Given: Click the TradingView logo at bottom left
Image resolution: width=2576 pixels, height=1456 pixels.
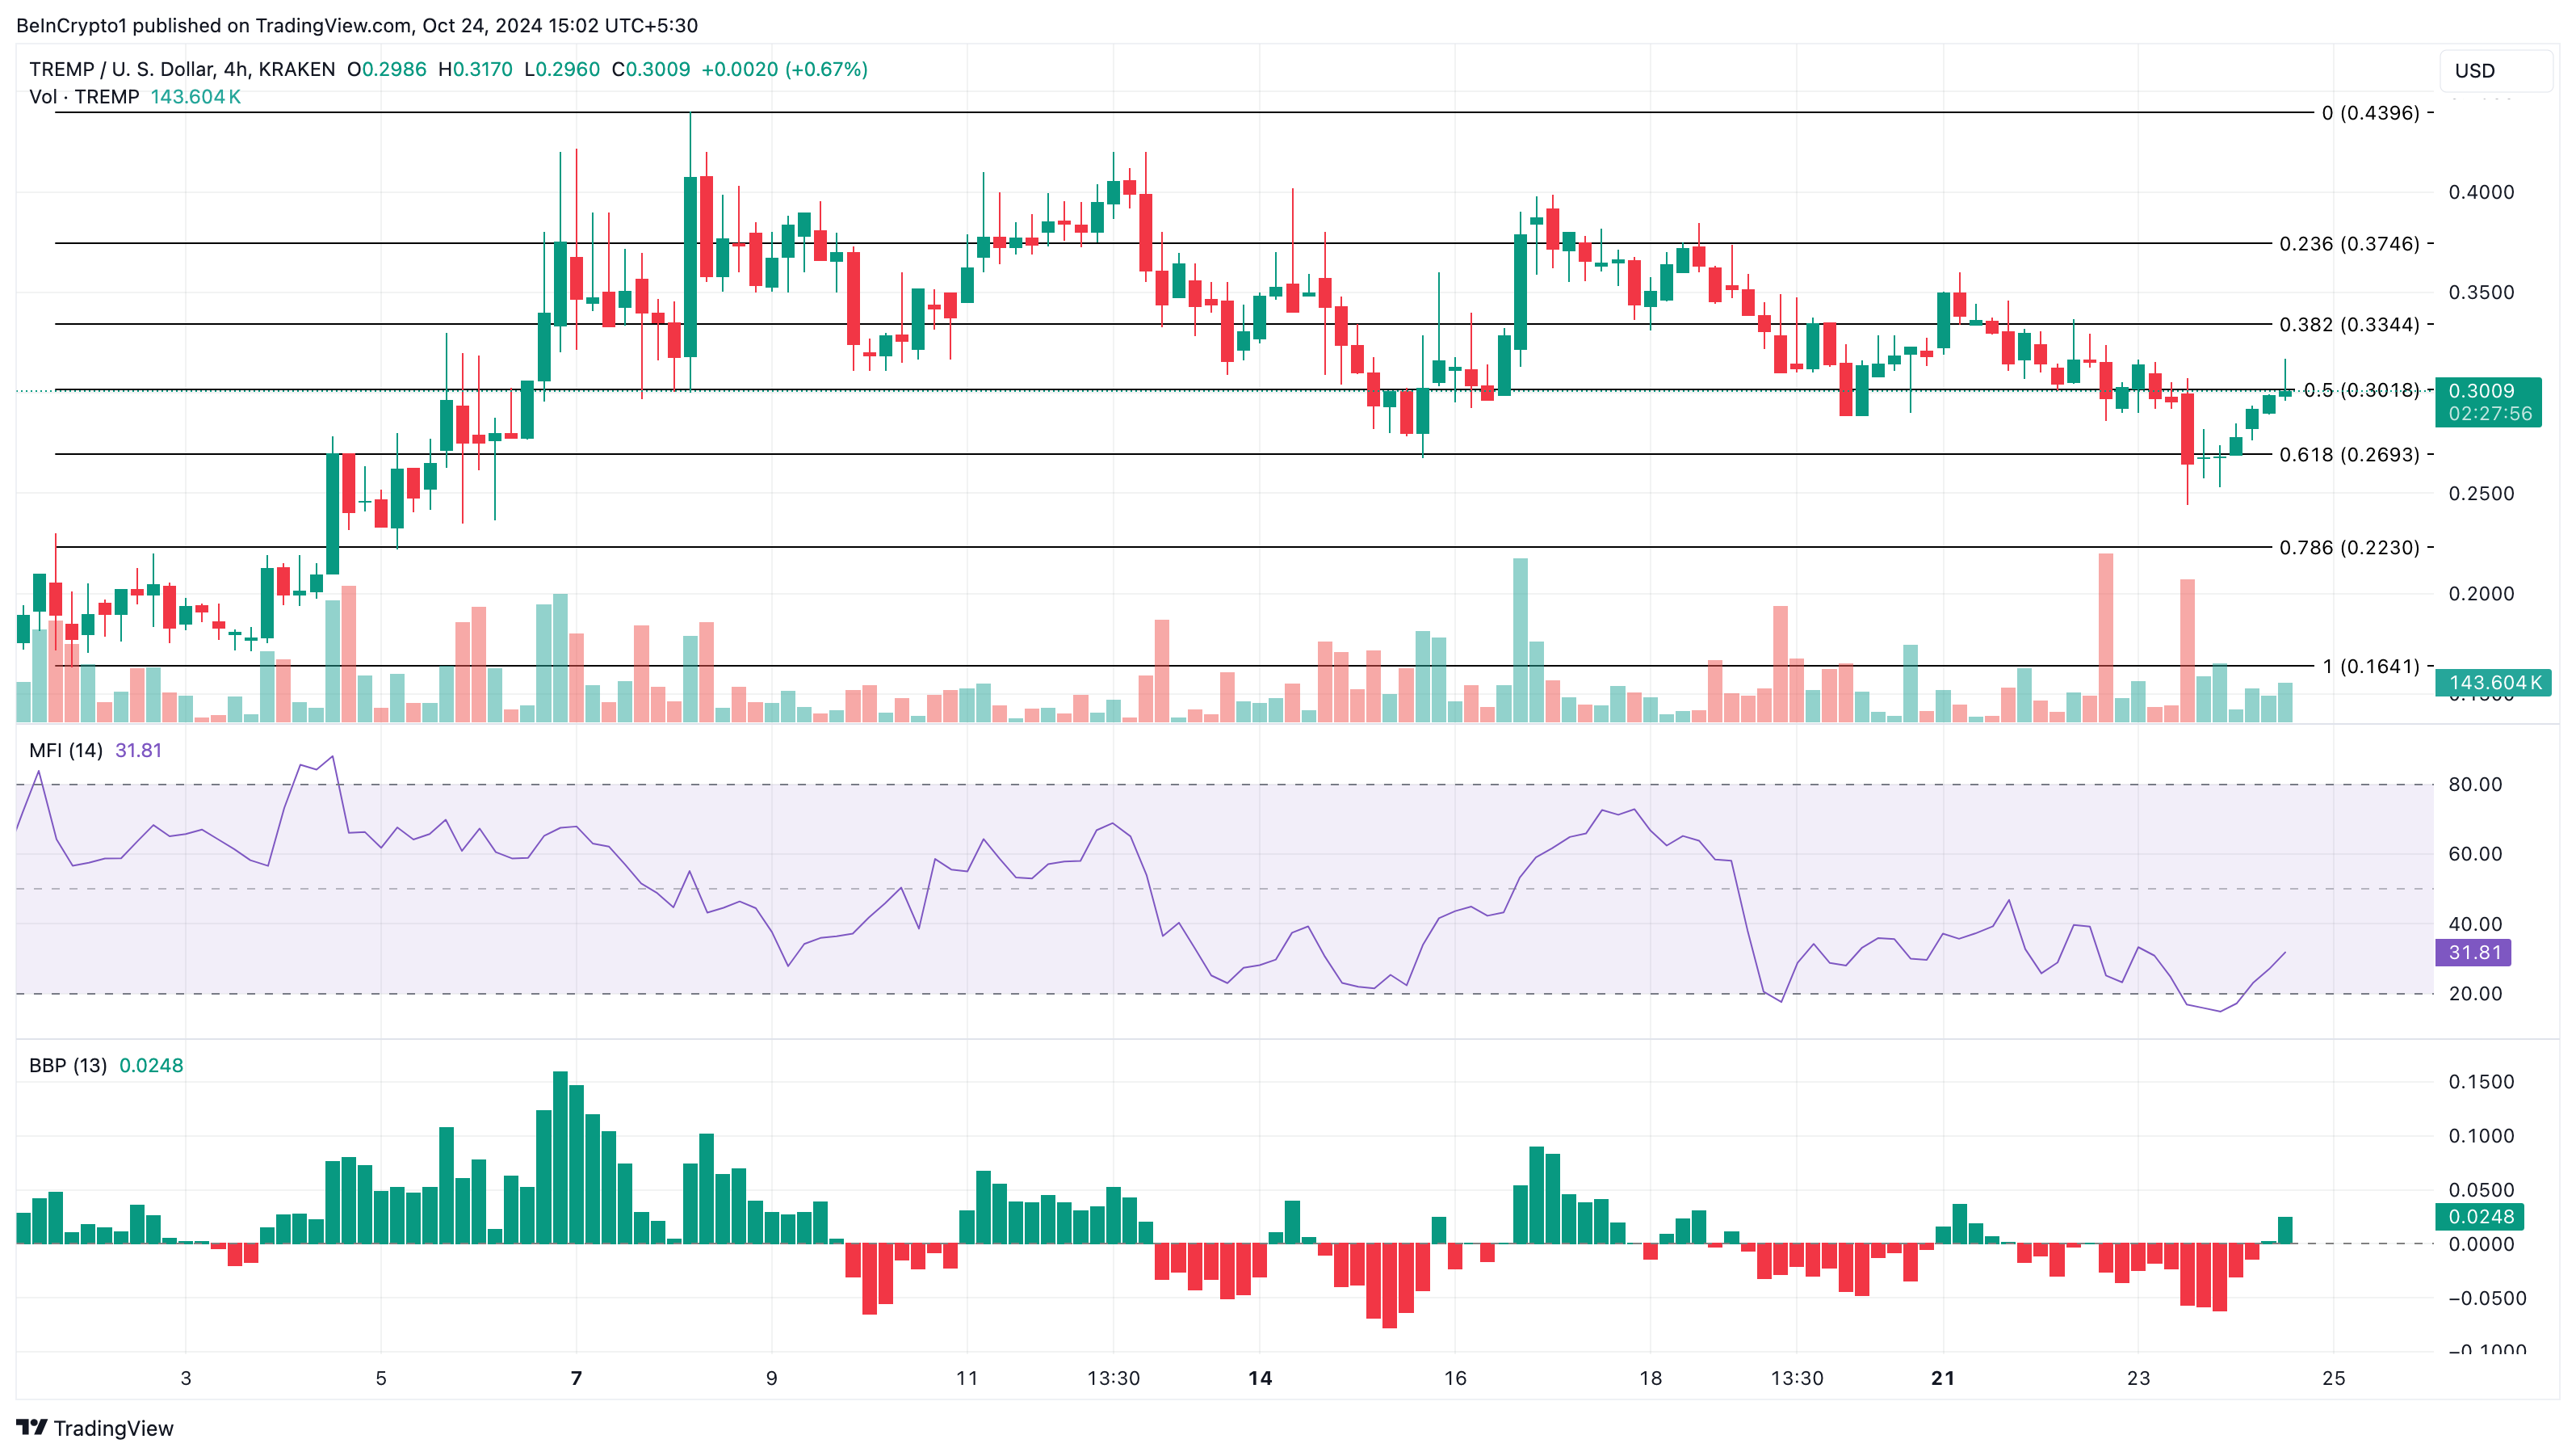Looking at the screenshot, I should pos(95,1427).
